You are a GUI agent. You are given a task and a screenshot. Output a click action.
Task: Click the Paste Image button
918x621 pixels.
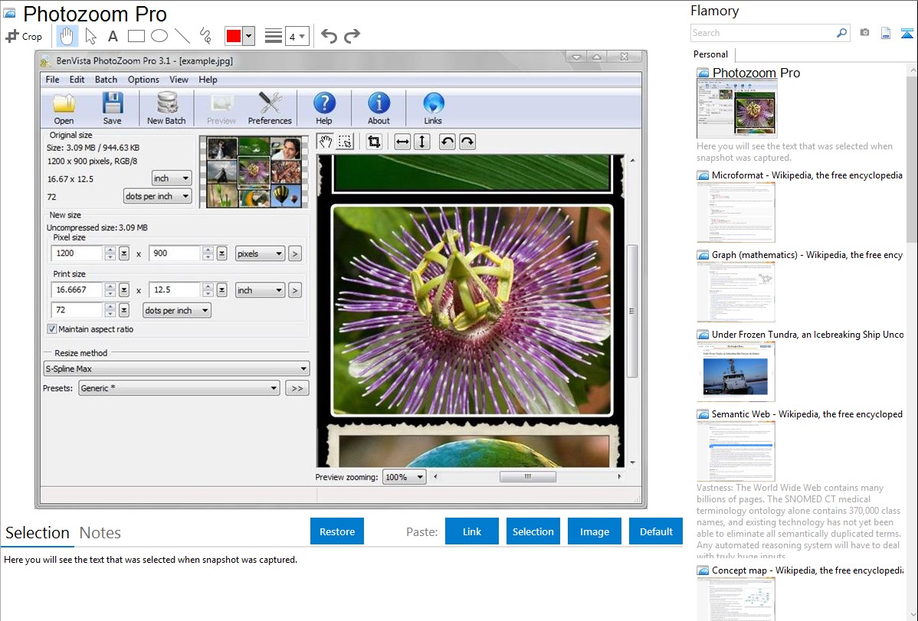pos(594,531)
